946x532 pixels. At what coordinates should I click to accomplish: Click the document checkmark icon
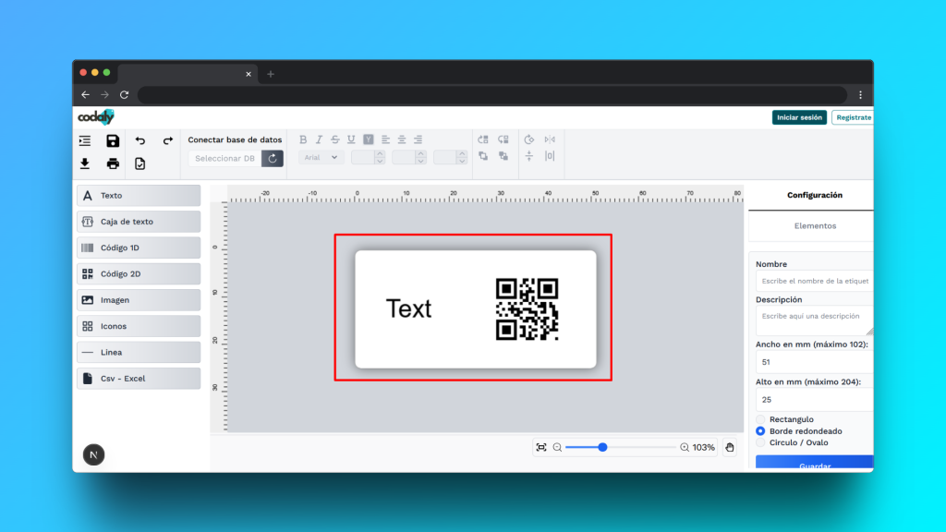[x=140, y=163]
